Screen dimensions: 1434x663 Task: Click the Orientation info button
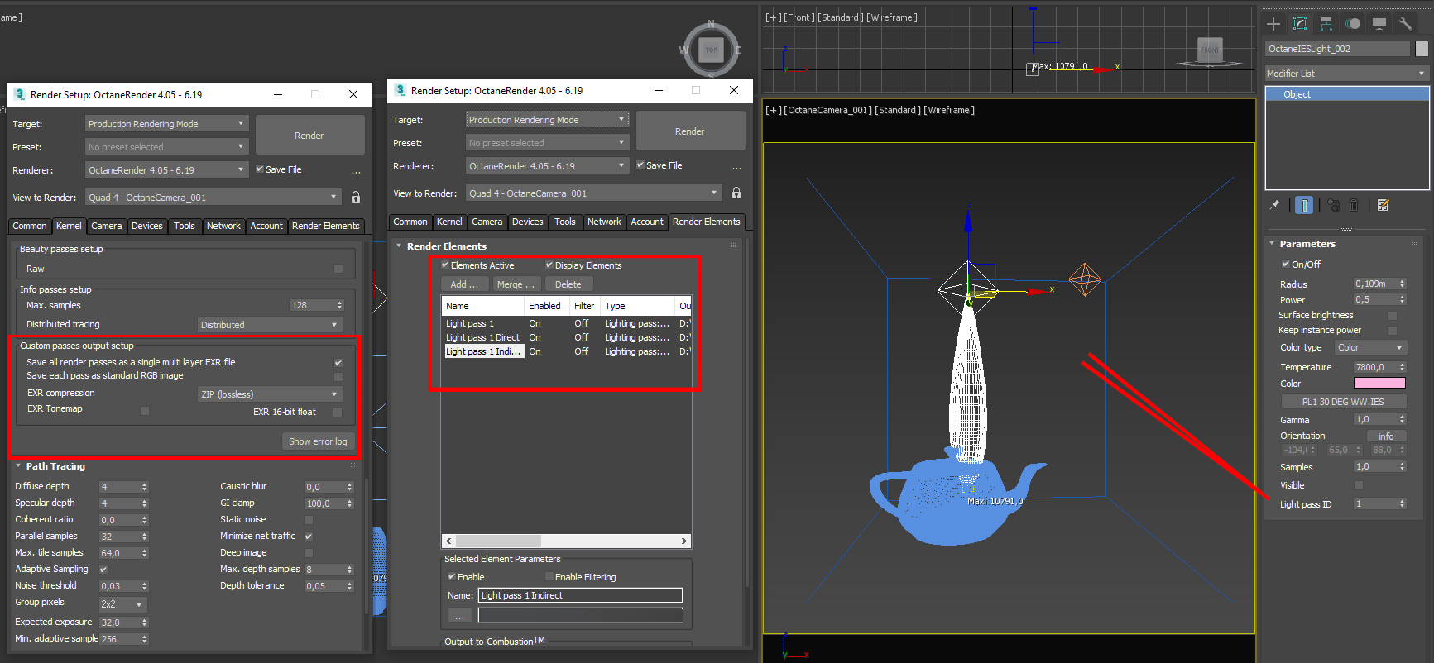tap(1386, 436)
